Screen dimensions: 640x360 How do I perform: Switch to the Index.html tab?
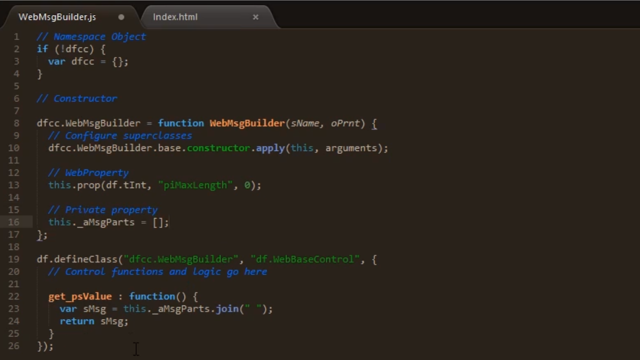click(175, 17)
